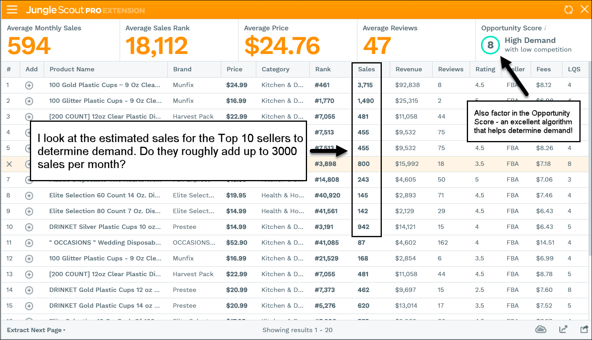Click the fees cell "$8.12"

tap(544, 85)
